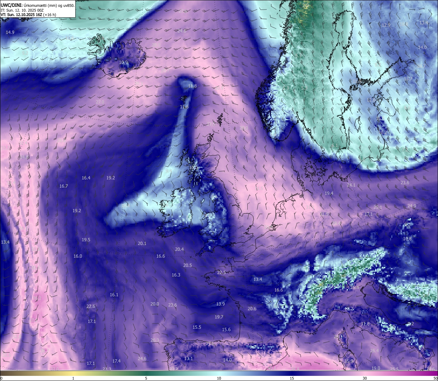Screen dimensions: 438x381
Task: Click the 50 tick label on the color scale
Action: click(x=435, y=378)
